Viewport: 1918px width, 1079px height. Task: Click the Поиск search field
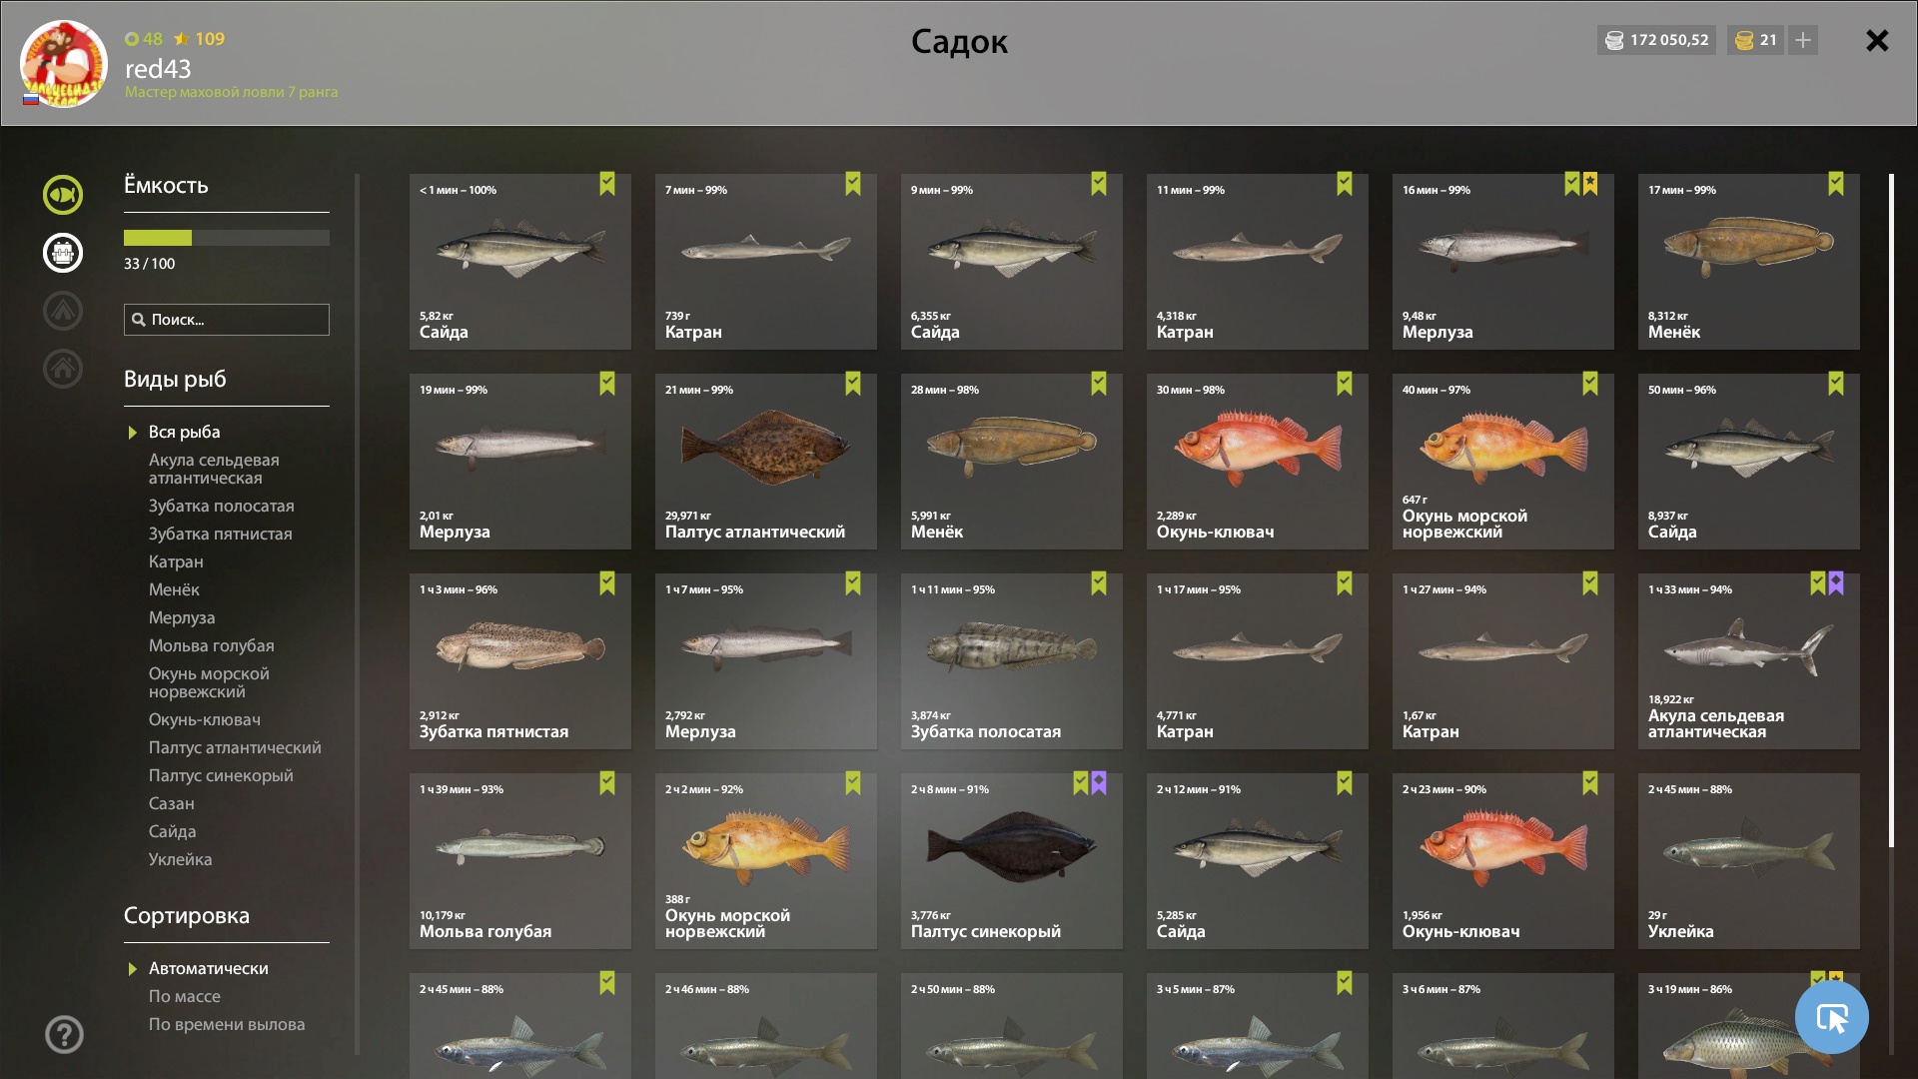[x=227, y=320]
